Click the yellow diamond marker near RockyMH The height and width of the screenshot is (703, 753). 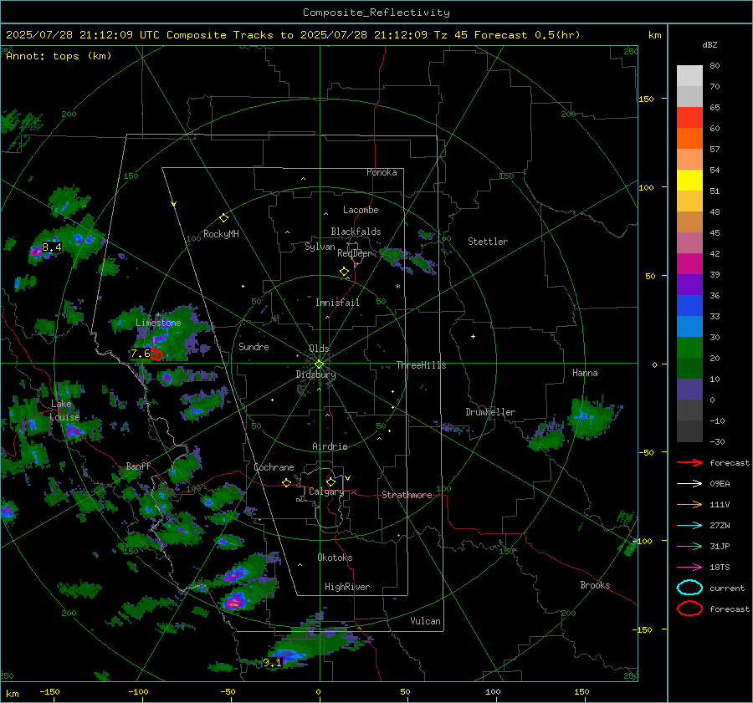[x=223, y=218]
